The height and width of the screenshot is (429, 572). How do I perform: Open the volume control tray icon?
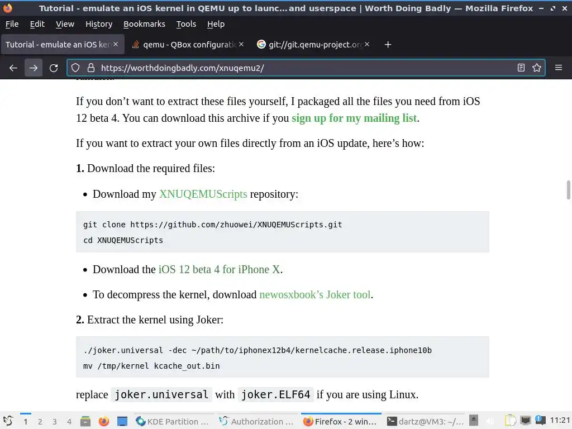[490, 421]
